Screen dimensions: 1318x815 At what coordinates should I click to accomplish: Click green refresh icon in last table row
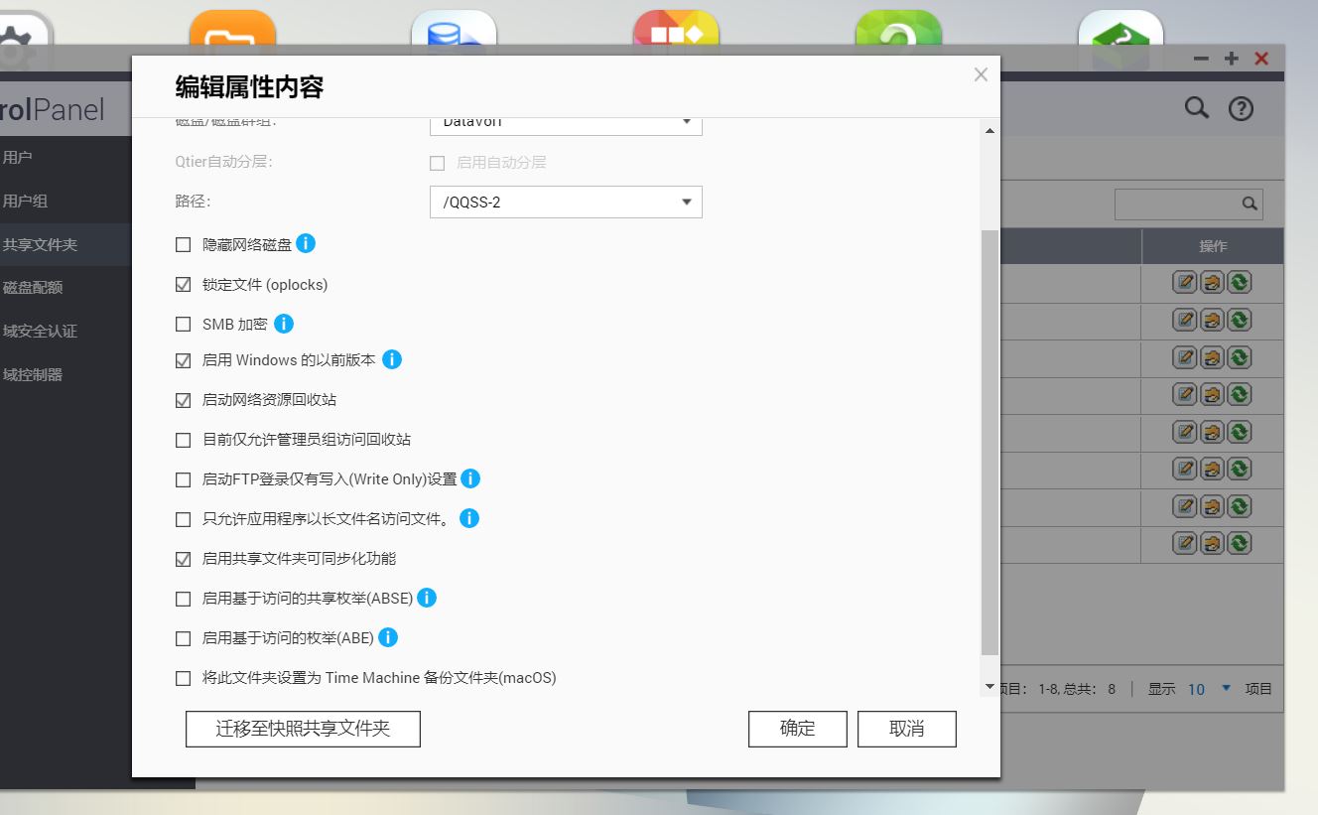pyautogui.click(x=1239, y=543)
